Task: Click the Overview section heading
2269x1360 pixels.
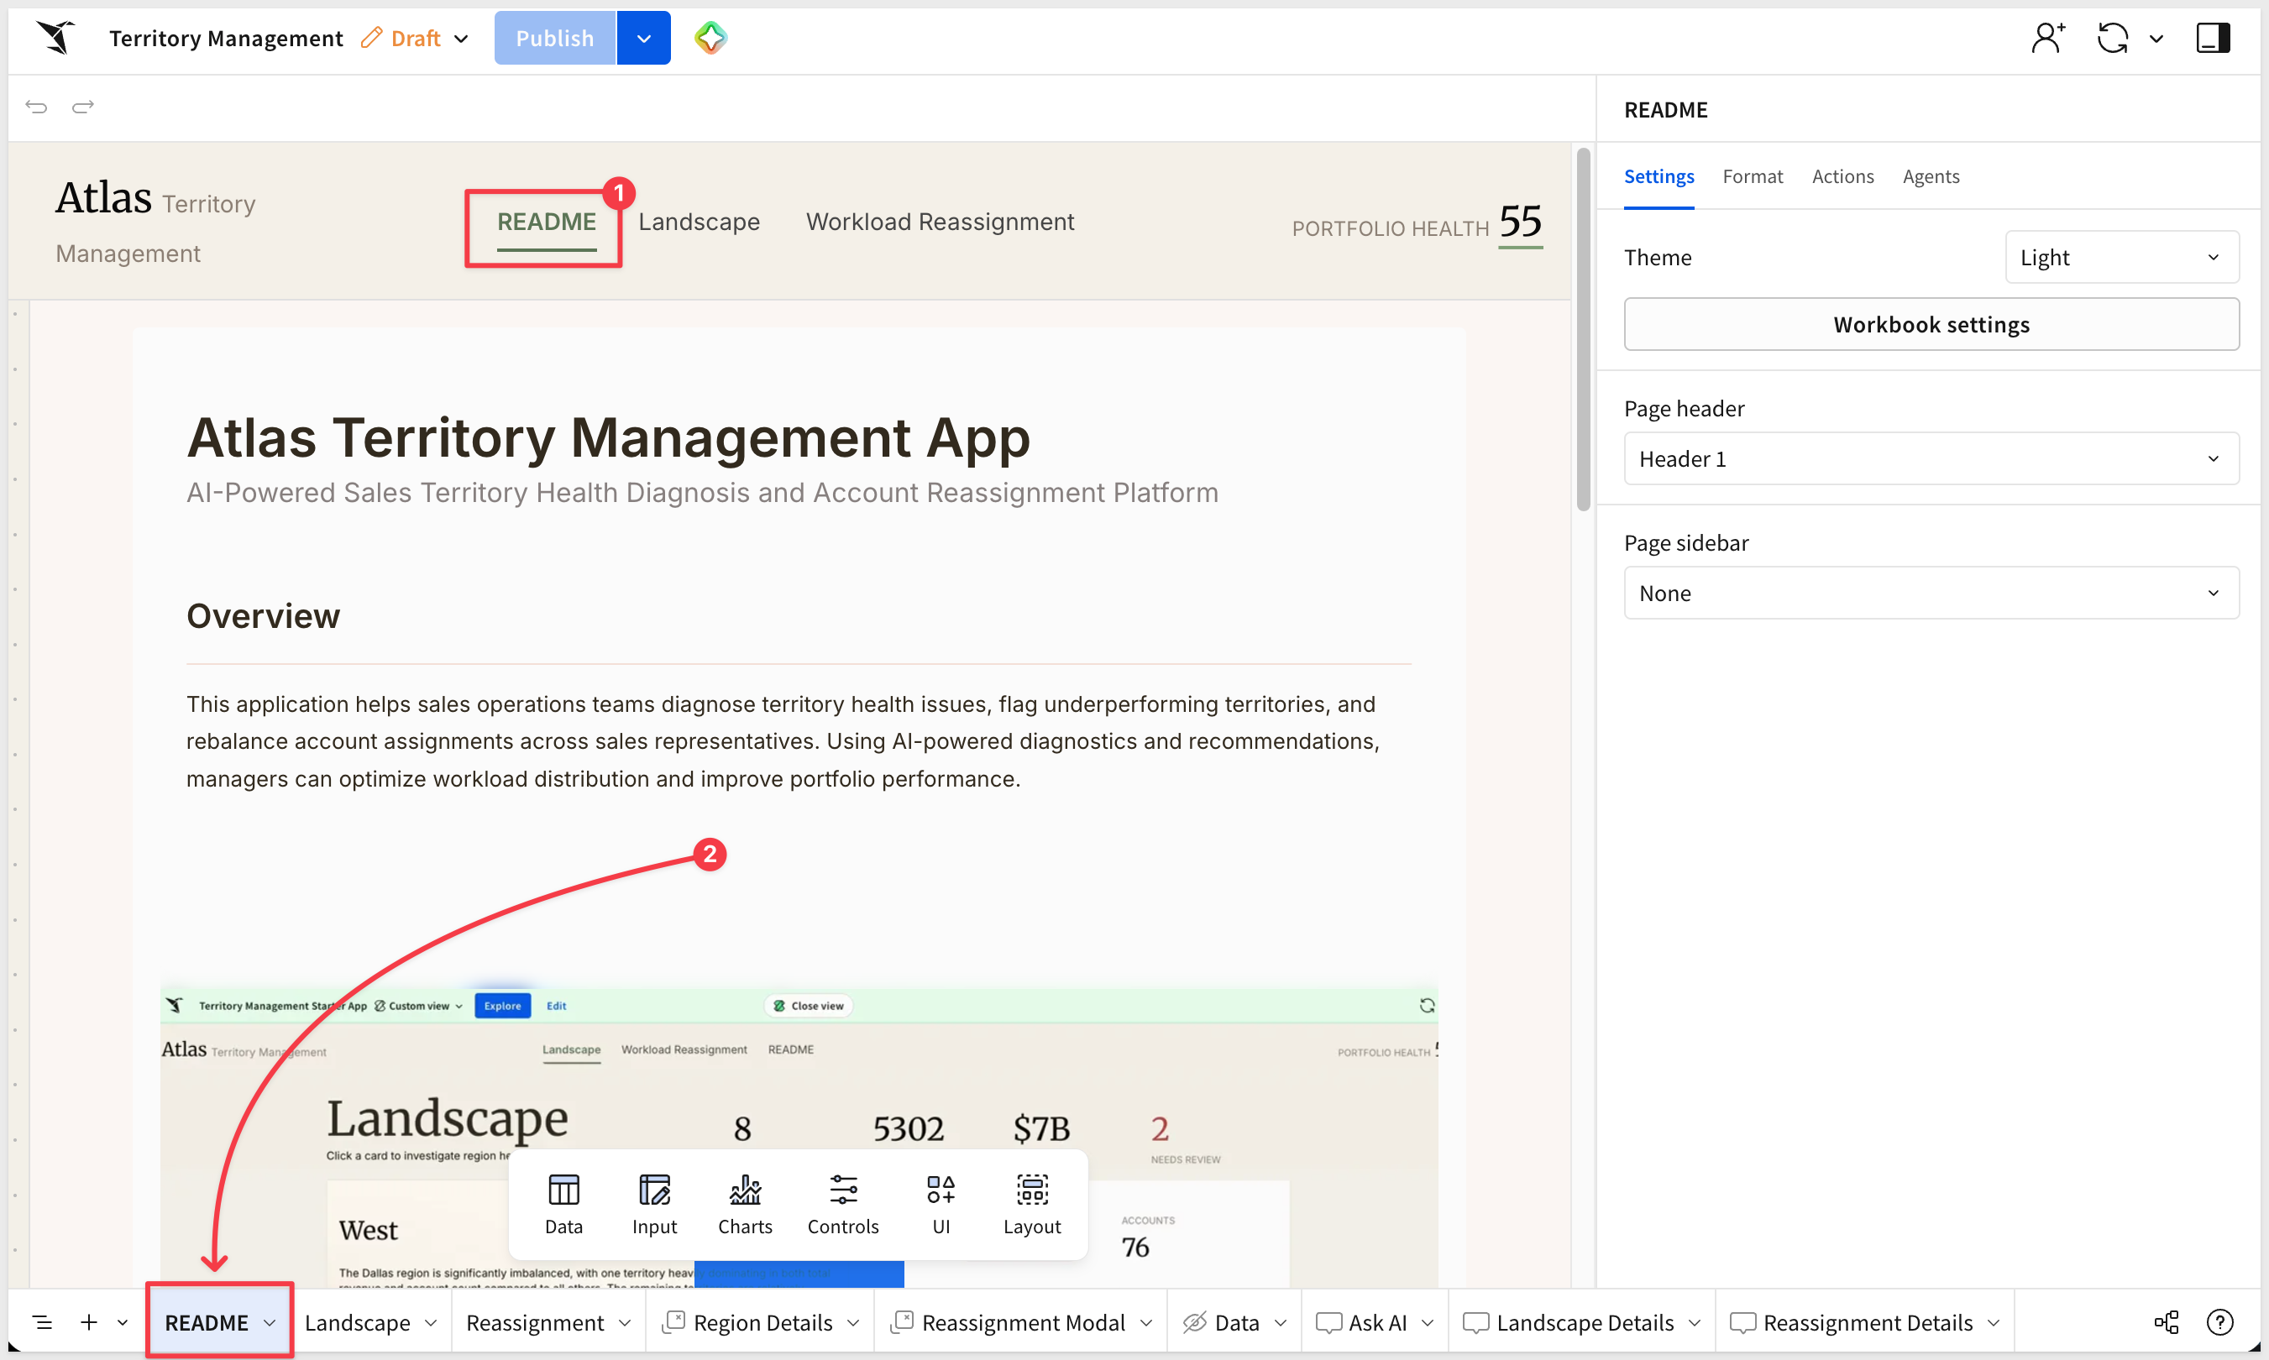Action: click(263, 616)
